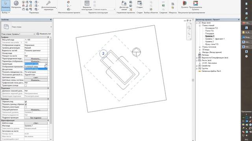Expand the Семейства tree node
Image resolution: width=252 pixels, height=141 pixels.
pos(197,66)
